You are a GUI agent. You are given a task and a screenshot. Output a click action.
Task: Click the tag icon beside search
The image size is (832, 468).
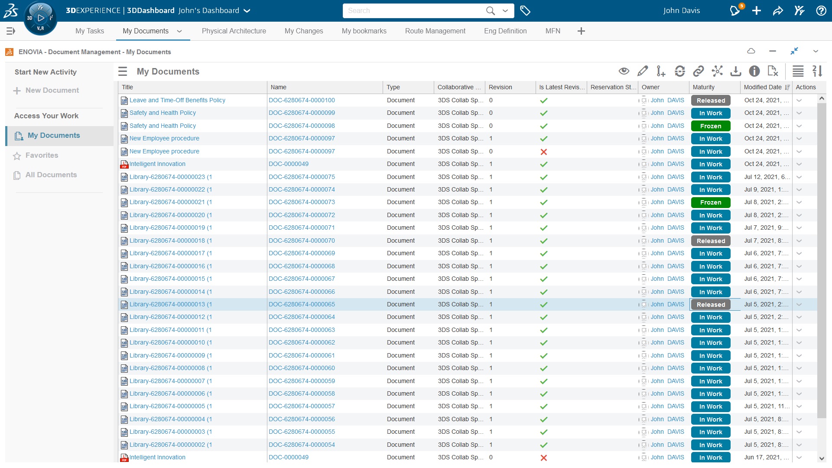(525, 11)
